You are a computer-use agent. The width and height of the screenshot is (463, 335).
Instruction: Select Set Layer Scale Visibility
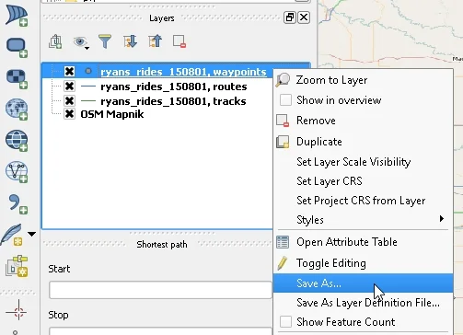point(364,162)
